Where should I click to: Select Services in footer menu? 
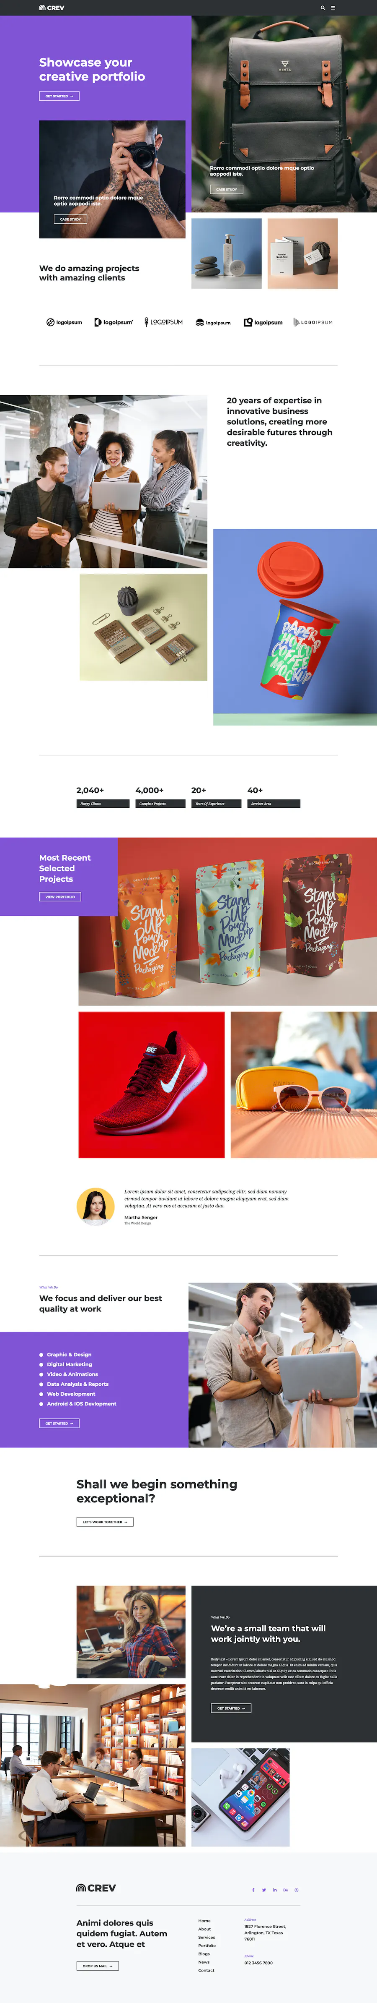pos(207,1937)
